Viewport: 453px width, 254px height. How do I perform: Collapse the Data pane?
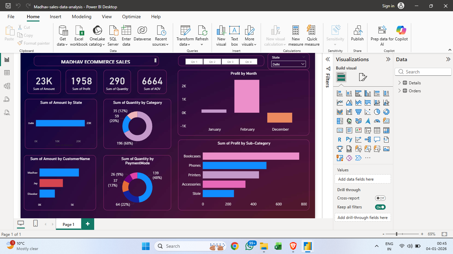pos(448,59)
